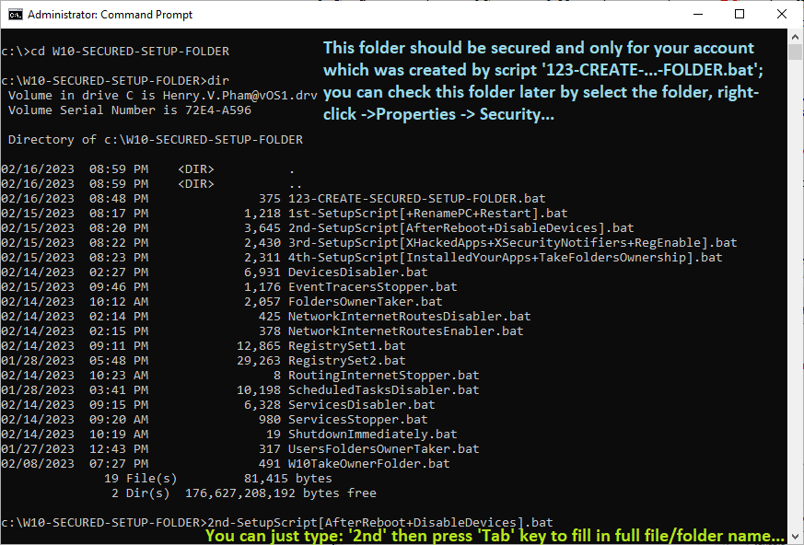Click 'RegistrySet2.bat' file name
Image resolution: width=804 pixels, height=545 pixels.
346,361
